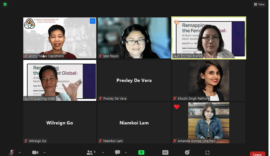
Task: Click the red Leave button
Action: pos(257,154)
